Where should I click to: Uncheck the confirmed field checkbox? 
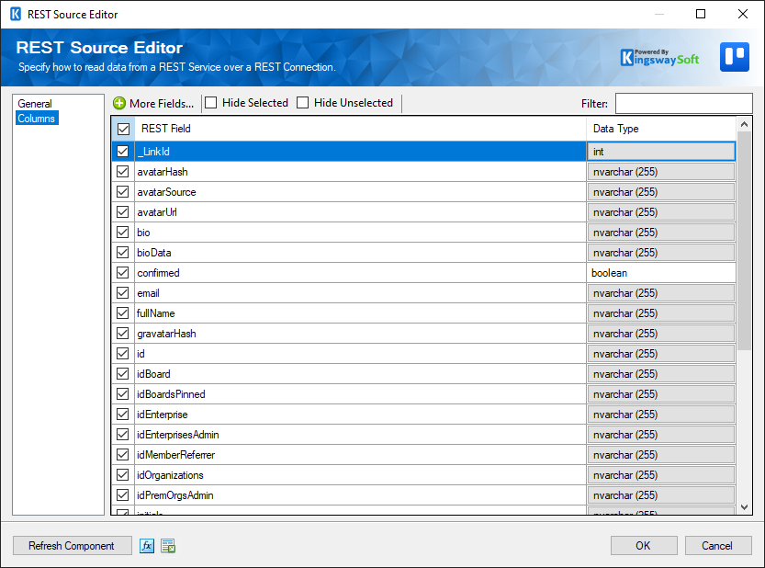point(123,273)
